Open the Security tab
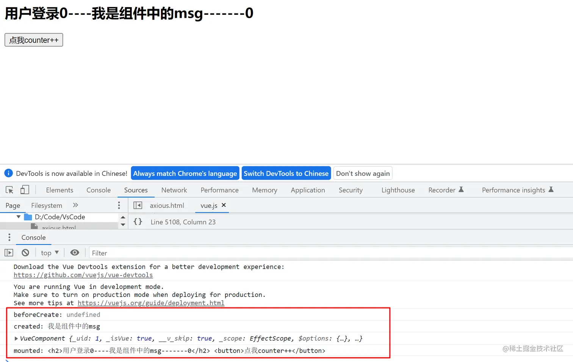Viewport: 573px width, 362px height. (x=351, y=190)
